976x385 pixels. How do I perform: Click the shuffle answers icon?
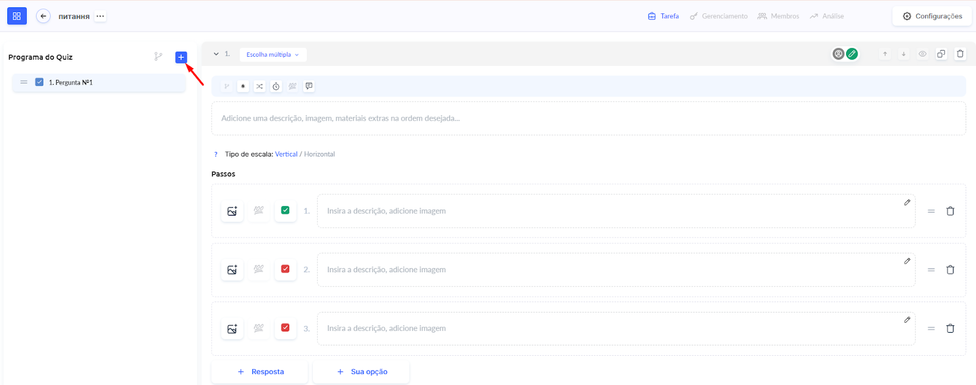pos(259,87)
